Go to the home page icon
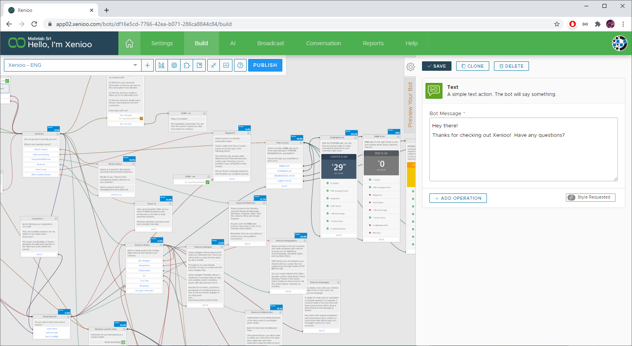632x346 pixels. pos(129,43)
